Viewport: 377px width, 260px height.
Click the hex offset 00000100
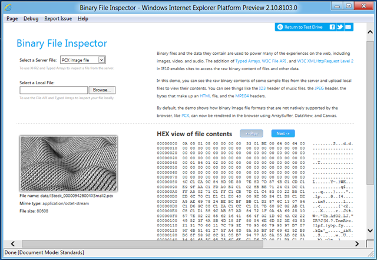tap(167, 220)
